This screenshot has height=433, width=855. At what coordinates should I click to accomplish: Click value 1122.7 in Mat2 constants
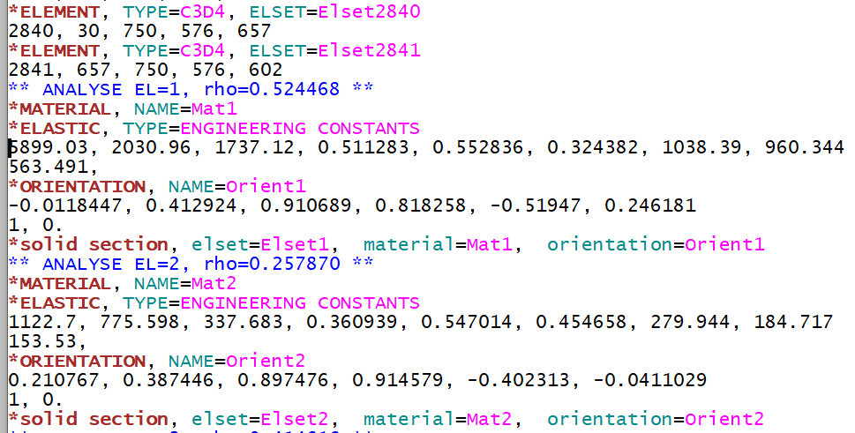(x=42, y=322)
